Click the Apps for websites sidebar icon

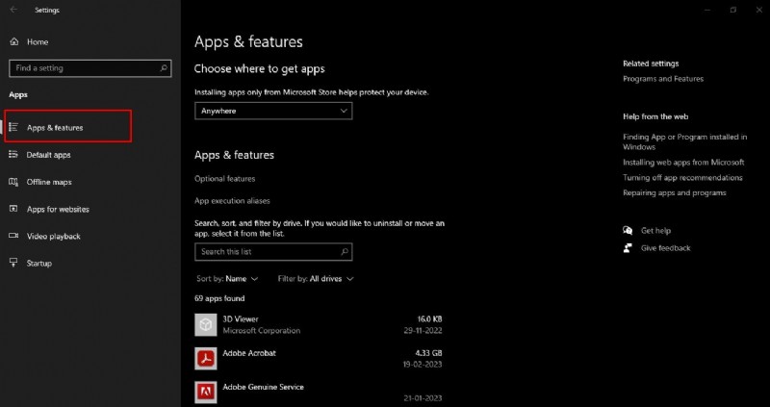coord(13,209)
